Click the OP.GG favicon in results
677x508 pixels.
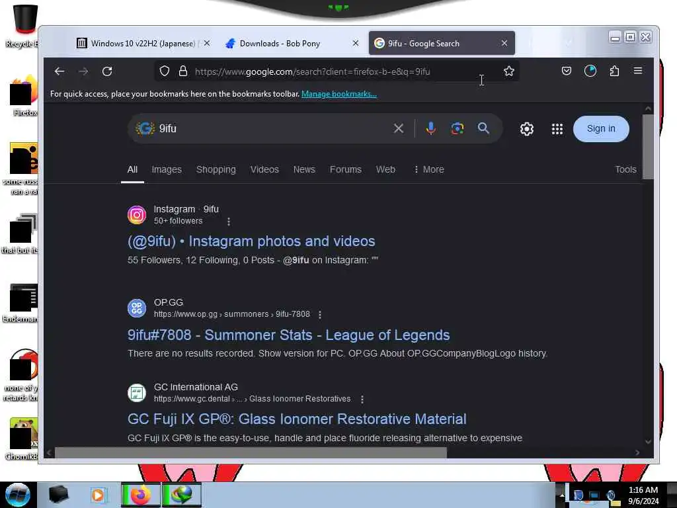pyautogui.click(x=137, y=308)
